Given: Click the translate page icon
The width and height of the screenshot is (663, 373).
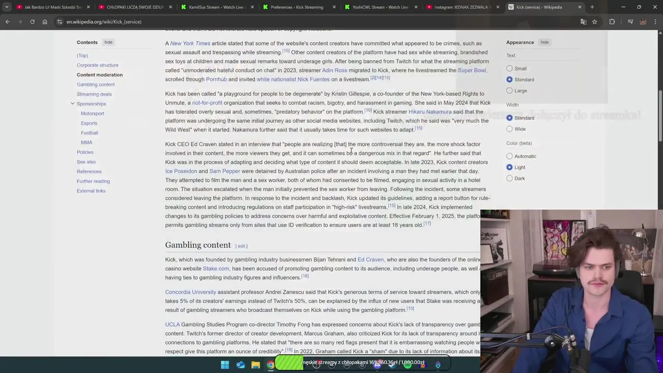Looking at the screenshot, I should click(x=583, y=22).
